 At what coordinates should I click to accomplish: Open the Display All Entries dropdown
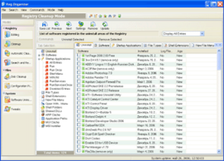click(202, 34)
